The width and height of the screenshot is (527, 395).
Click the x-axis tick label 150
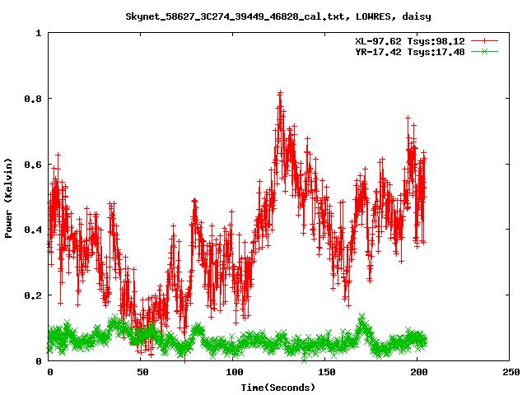coord(327,372)
